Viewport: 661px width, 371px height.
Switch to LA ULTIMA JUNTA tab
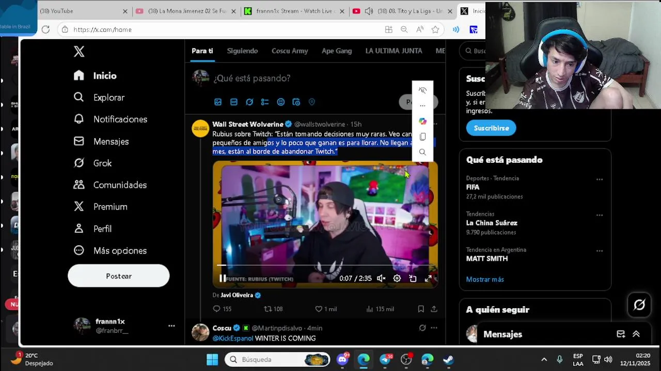(394, 51)
